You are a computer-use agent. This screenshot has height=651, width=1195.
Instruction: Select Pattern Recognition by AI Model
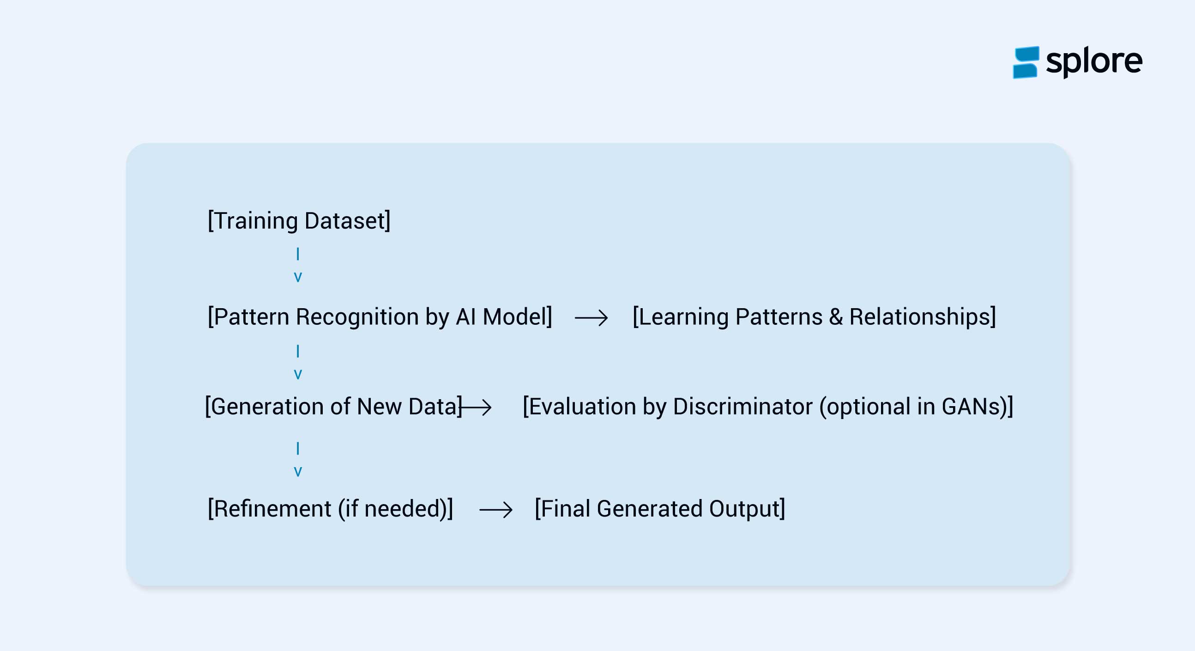pyautogui.click(x=380, y=317)
